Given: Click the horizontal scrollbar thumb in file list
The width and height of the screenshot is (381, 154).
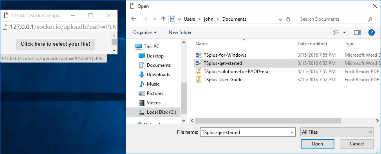Looking at the screenshot, I should tap(268, 120).
